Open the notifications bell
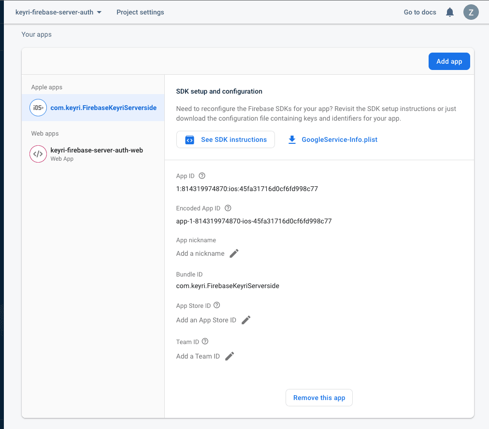Viewport: 489px width, 429px height. (449, 12)
